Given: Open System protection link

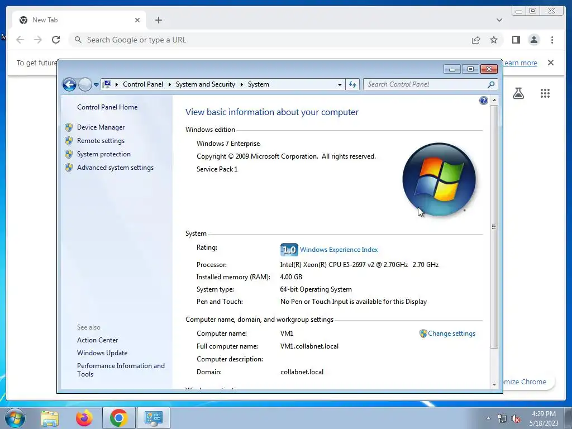Looking at the screenshot, I should point(103,154).
